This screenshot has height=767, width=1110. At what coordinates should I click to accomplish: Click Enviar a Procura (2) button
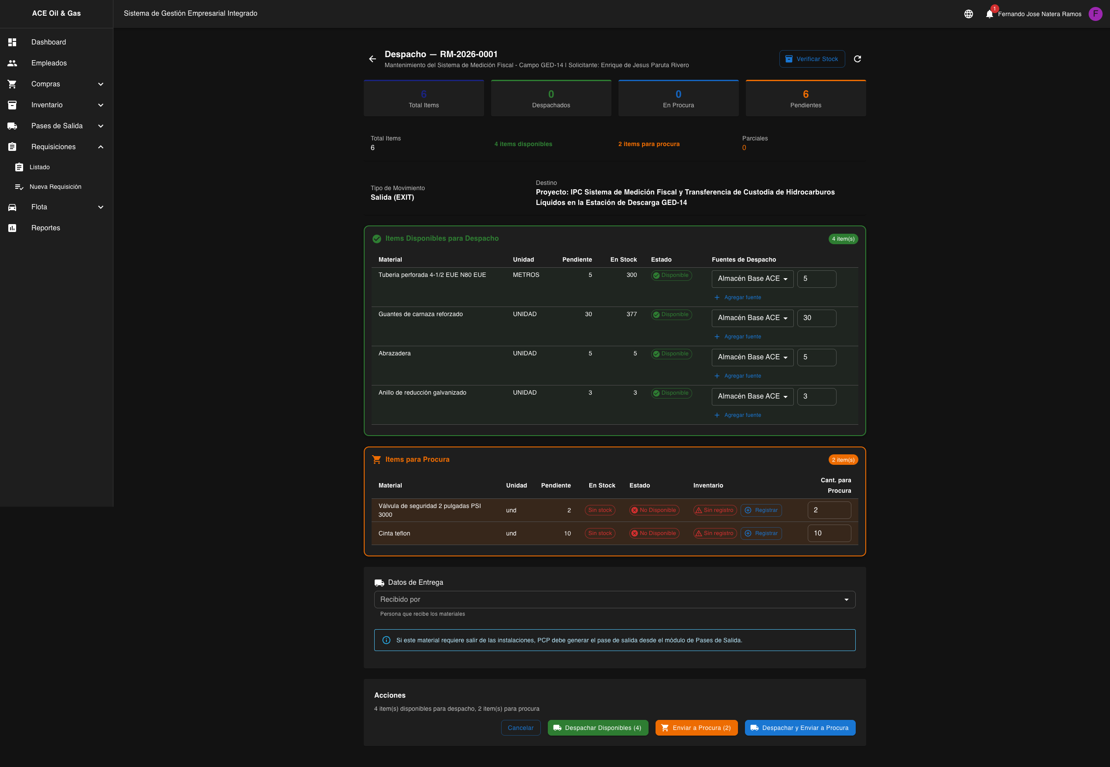tap(696, 728)
